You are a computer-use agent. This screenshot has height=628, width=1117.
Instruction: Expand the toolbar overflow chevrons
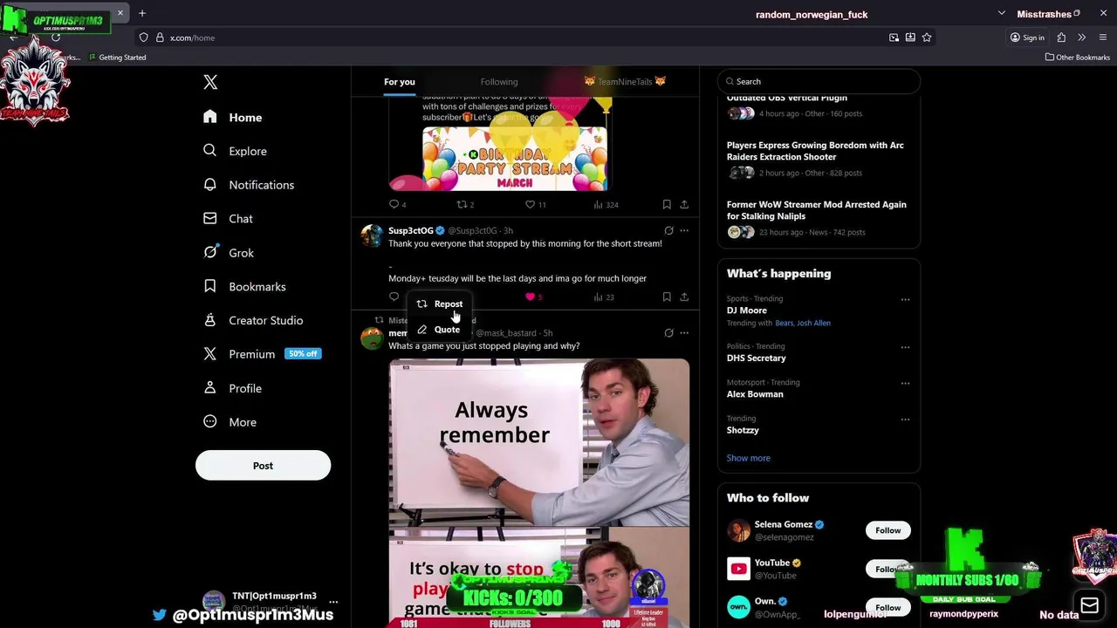(x=1082, y=38)
